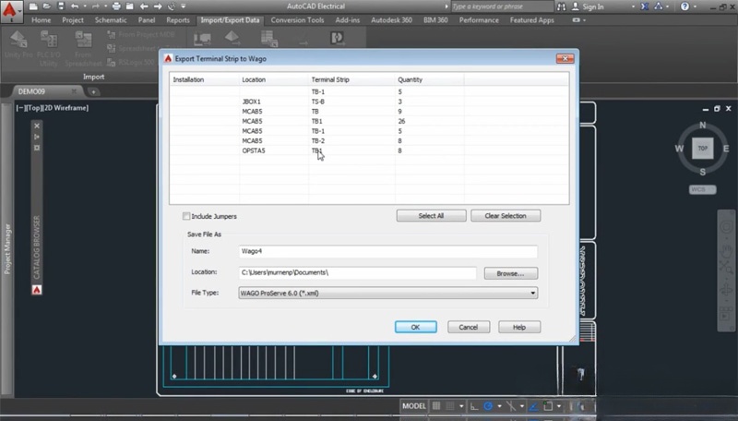
Task: Click the Surfer icon in quick access toolbar
Action: [172, 6]
